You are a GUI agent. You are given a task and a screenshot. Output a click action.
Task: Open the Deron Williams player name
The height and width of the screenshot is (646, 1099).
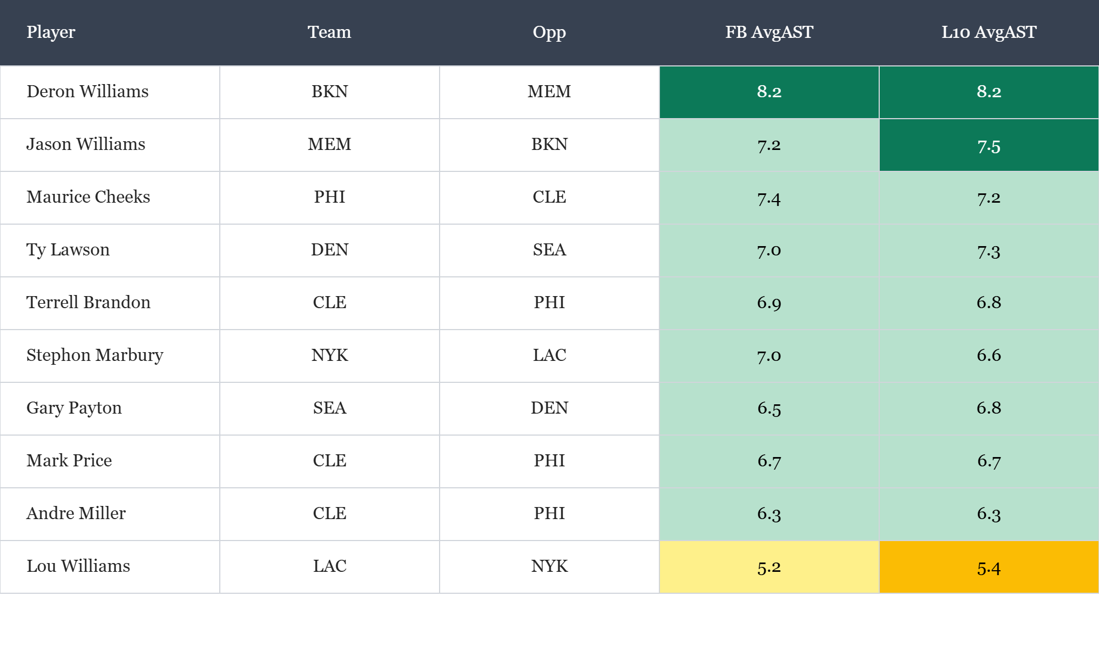pos(87,92)
